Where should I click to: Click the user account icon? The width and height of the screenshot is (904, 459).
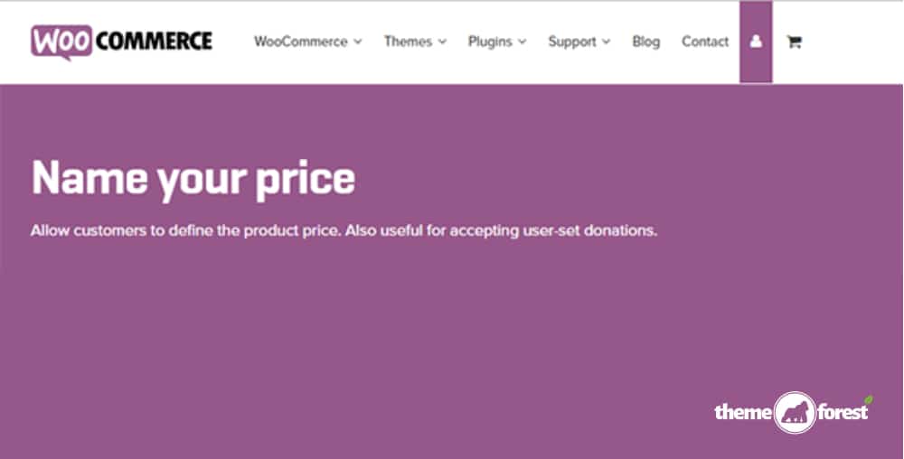756,42
